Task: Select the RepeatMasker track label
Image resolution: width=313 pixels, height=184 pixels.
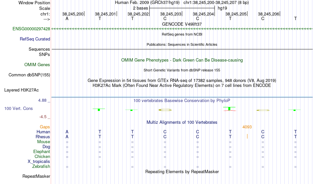Action: pos(36,176)
